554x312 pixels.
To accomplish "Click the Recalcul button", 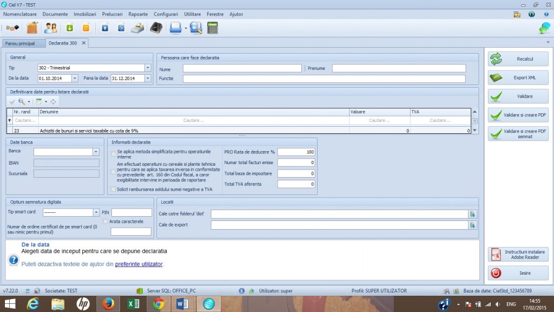I will (518, 58).
